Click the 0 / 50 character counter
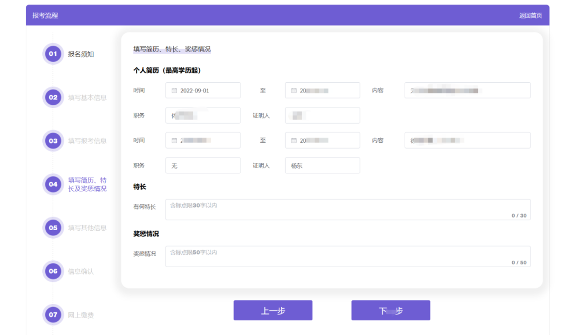Screen dimensions: 569x335 tap(519, 262)
